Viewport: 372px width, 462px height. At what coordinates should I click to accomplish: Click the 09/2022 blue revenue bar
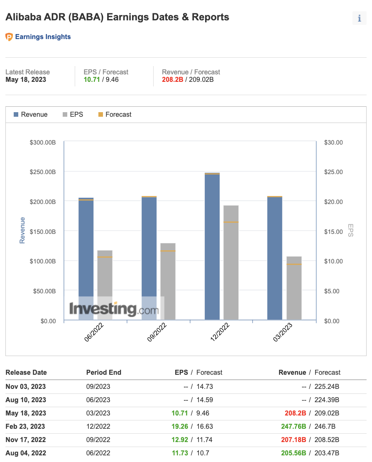point(149,258)
